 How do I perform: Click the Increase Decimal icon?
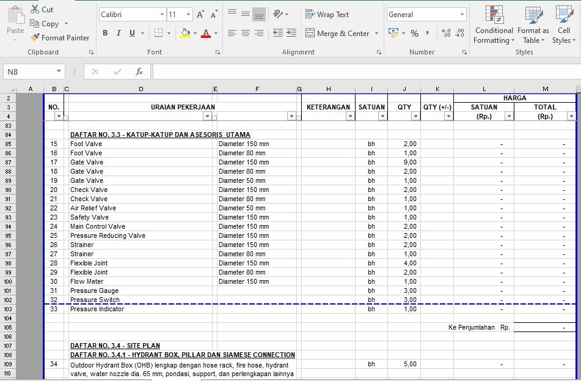[445, 33]
